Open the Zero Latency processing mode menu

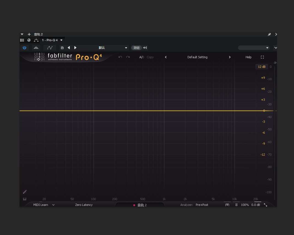point(84,205)
